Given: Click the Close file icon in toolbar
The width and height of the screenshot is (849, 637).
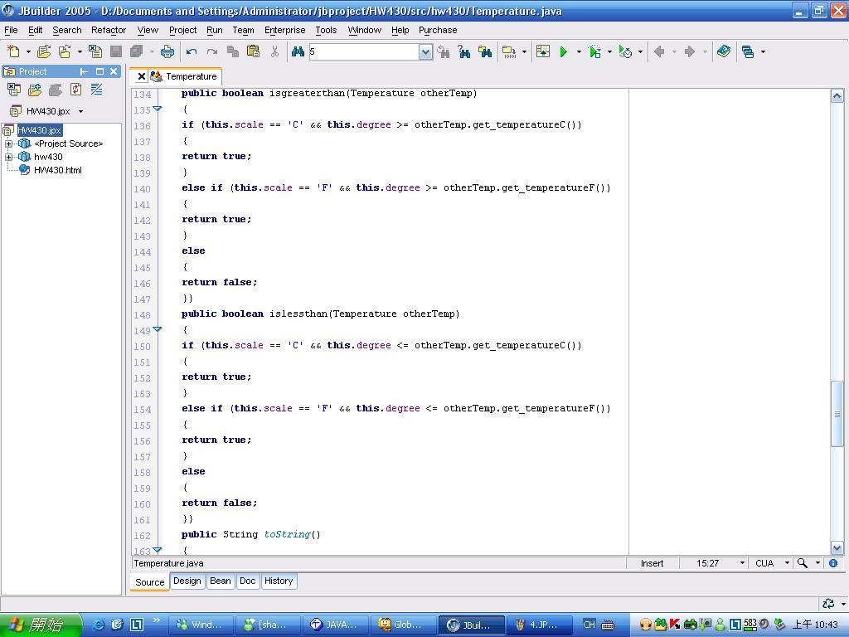Looking at the screenshot, I should tap(95, 51).
